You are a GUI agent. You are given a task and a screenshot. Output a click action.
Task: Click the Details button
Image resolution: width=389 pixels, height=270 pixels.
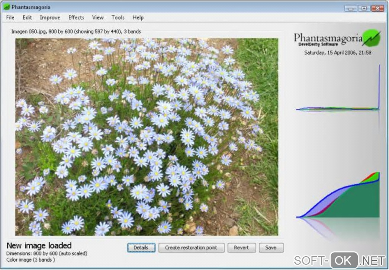(141, 247)
